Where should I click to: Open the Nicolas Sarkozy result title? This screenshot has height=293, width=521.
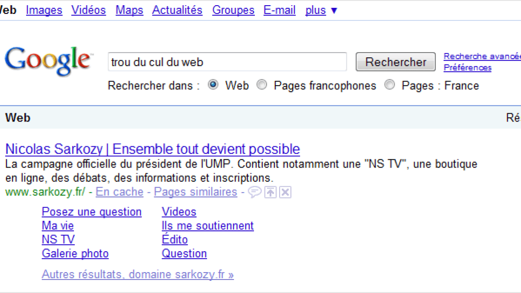152,149
